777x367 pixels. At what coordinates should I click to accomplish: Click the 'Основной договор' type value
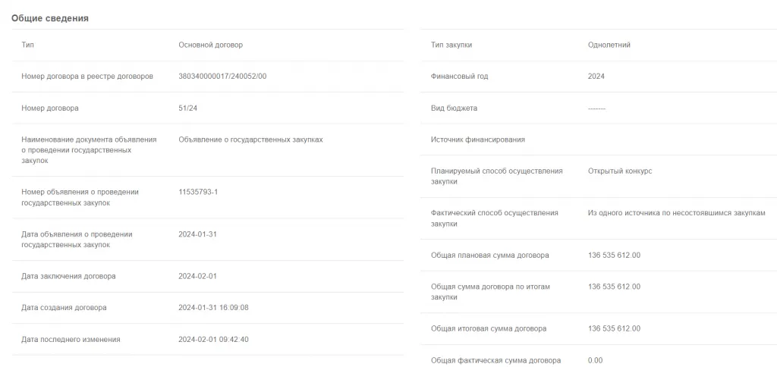[x=210, y=45]
